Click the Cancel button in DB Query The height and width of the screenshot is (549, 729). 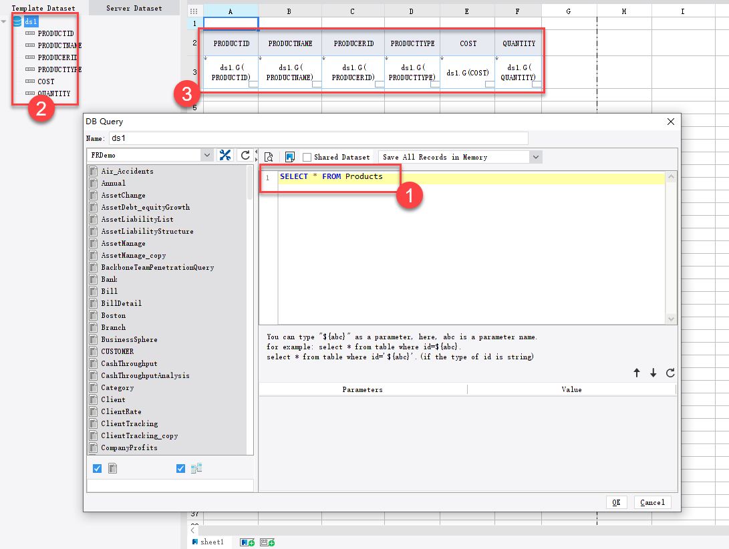click(652, 502)
